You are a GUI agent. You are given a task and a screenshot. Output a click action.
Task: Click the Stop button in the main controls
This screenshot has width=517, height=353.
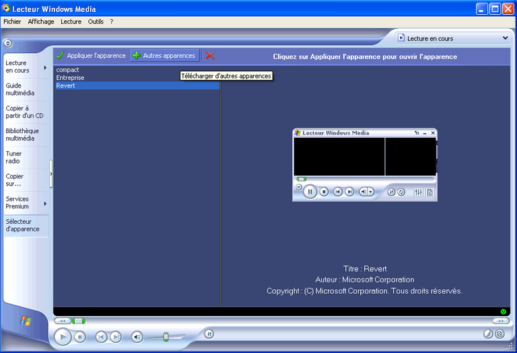pyautogui.click(x=80, y=337)
